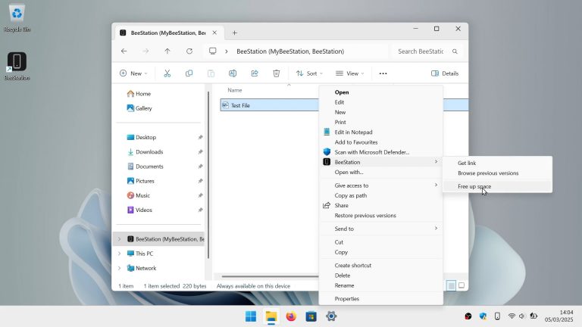Switch to large thumbnails view in status bar
Screen dimensions: 582x327
462,285
